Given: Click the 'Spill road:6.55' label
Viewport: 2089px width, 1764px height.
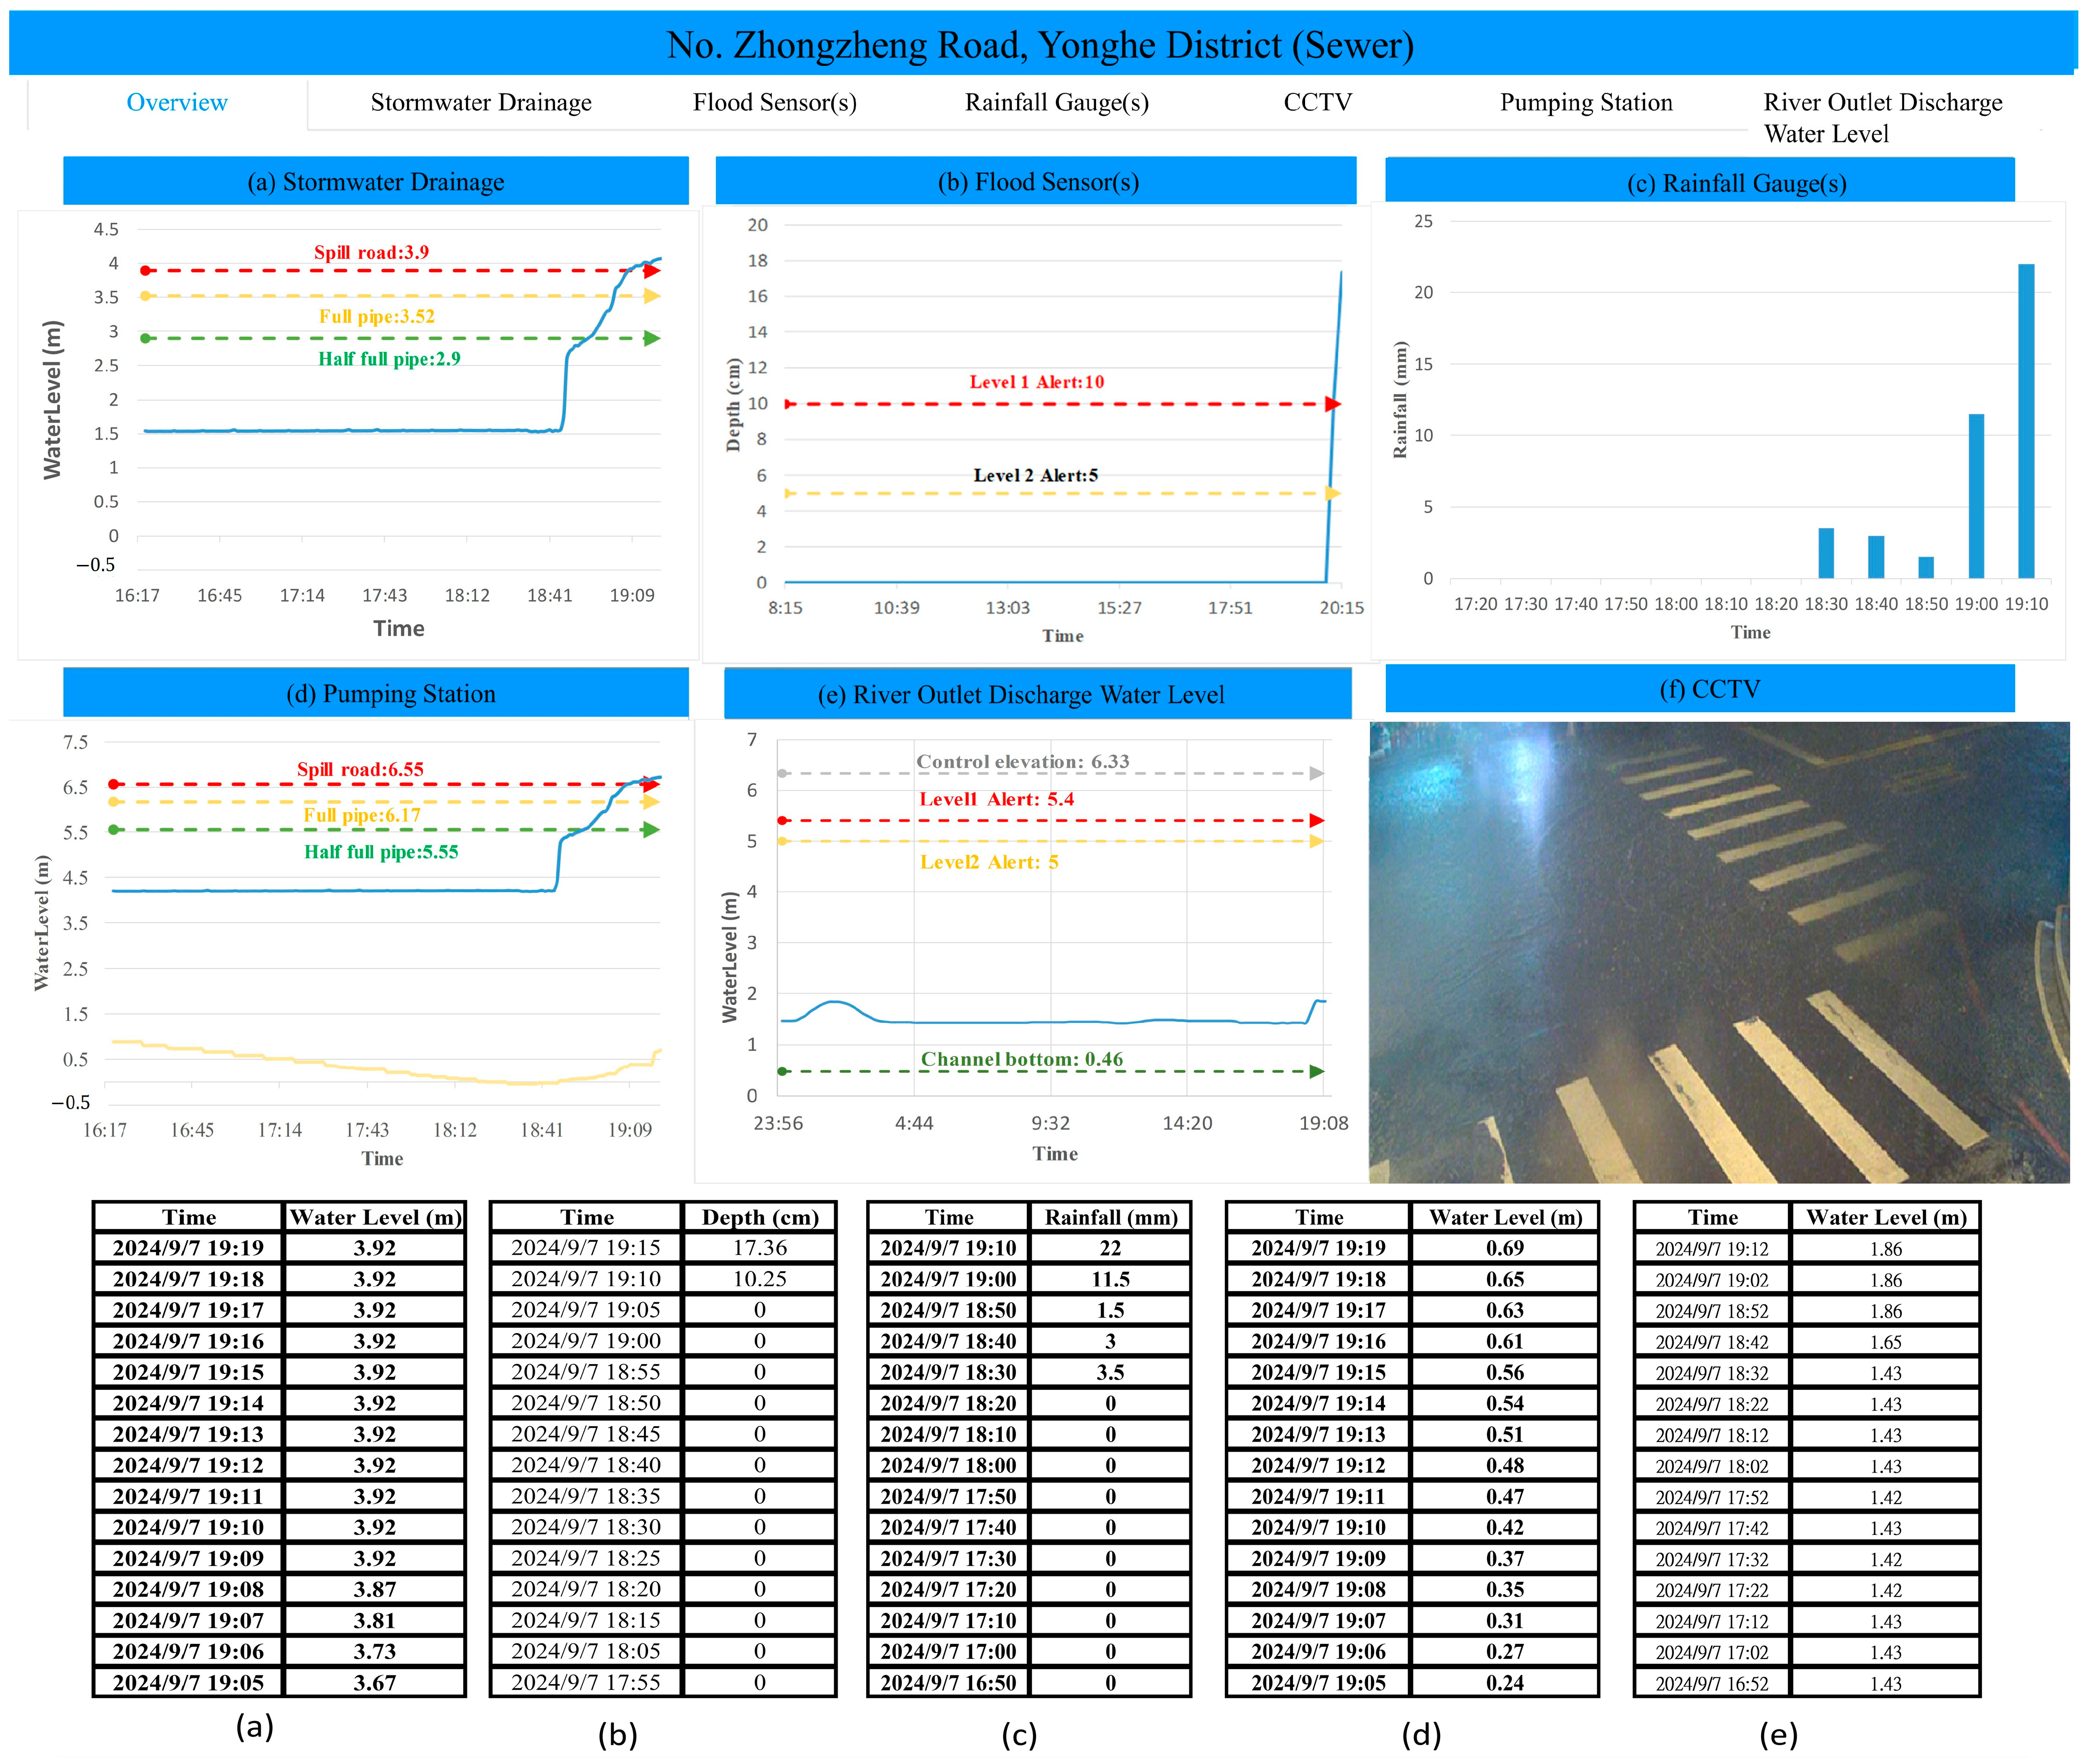Looking at the screenshot, I should [x=360, y=769].
